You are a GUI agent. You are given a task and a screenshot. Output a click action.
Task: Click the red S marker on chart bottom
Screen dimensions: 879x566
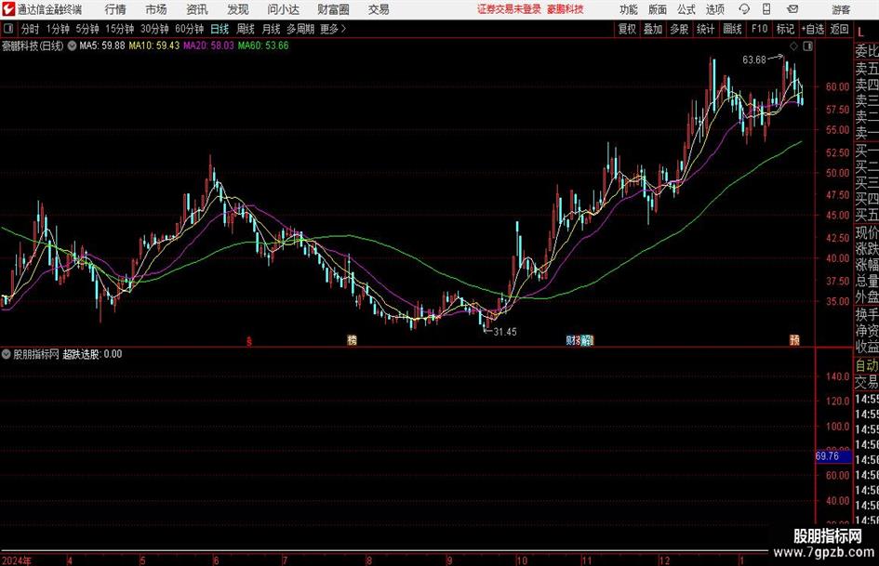coord(249,341)
